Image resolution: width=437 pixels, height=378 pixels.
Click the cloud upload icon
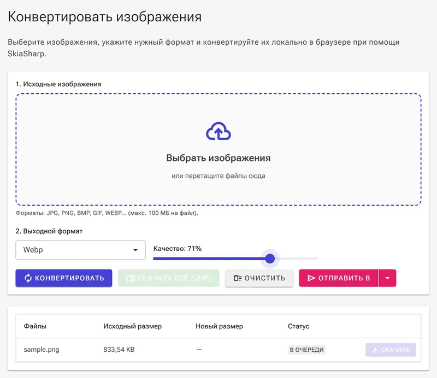[218, 131]
